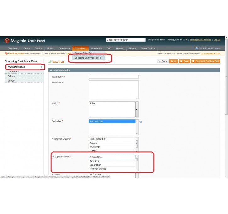228x214 pixels.
Task: Click the Reset button
Action: 174,61
